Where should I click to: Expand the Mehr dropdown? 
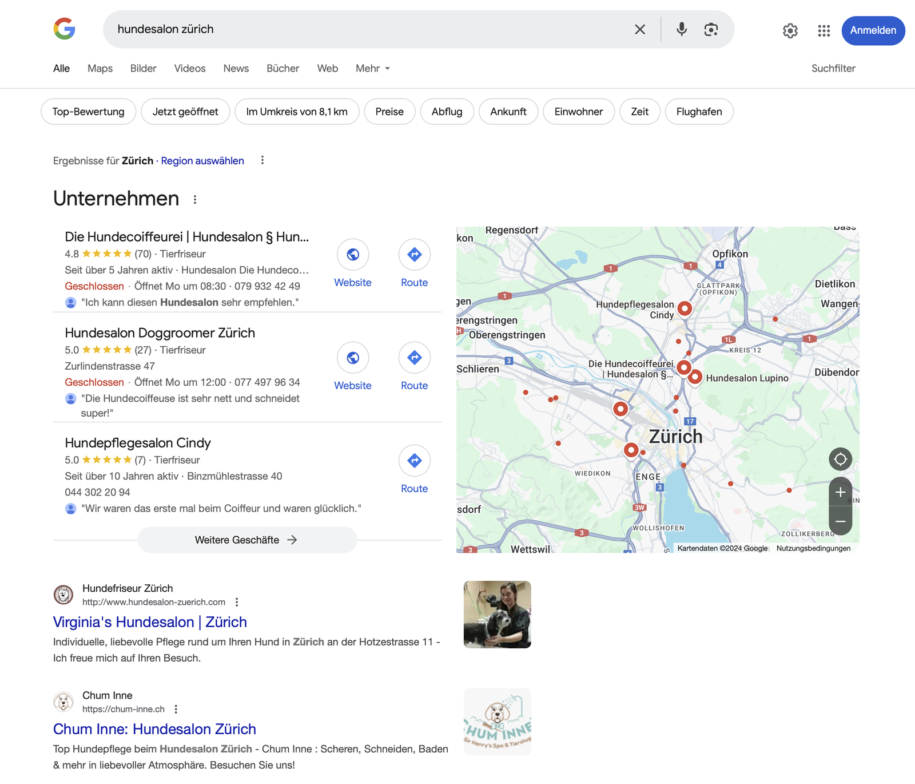(373, 69)
